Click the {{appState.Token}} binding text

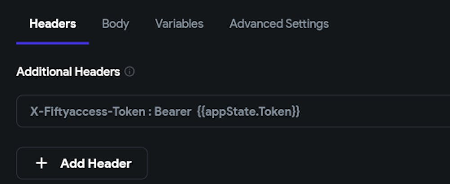(x=248, y=112)
